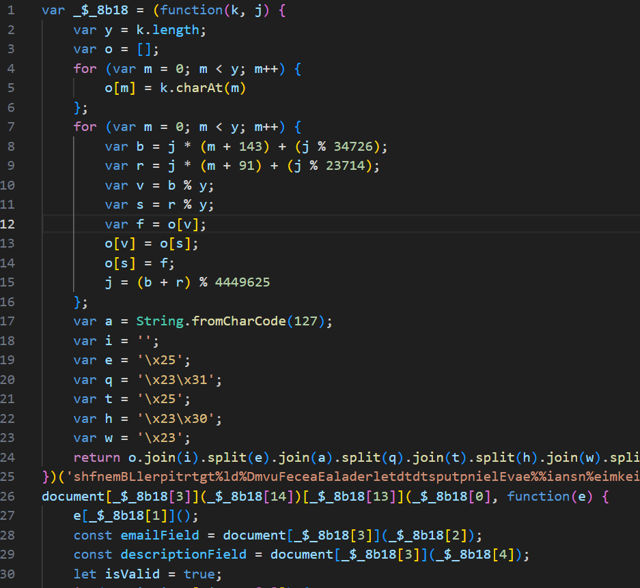Click line number 12 in the gutter
Viewport: 640px width, 588px height.
click(x=8, y=224)
